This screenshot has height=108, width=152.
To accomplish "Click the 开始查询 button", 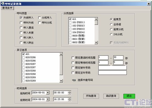I will (91, 96).
